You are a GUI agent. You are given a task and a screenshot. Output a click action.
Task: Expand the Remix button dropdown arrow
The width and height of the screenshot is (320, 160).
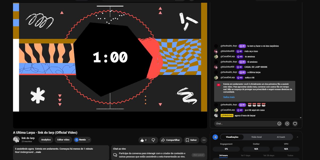pos(89,140)
